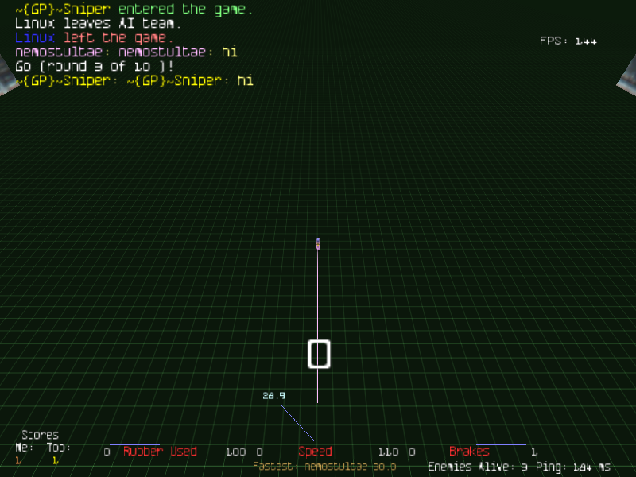The height and width of the screenshot is (477, 636).
Task: Click the Rubber Used gauge label
Action: point(159,452)
